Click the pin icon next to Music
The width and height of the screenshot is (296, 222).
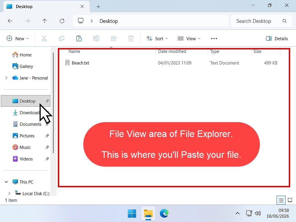pos(47,147)
